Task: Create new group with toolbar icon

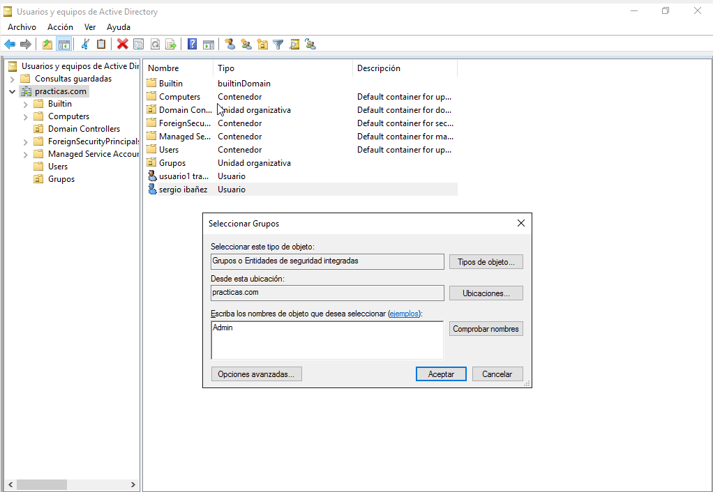Action: click(246, 45)
